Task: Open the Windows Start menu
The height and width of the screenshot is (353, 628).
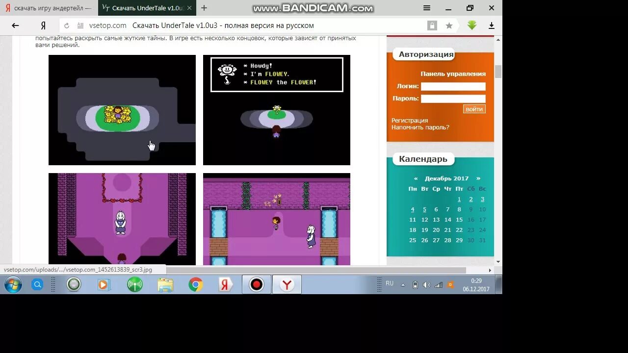Action: 13,284
